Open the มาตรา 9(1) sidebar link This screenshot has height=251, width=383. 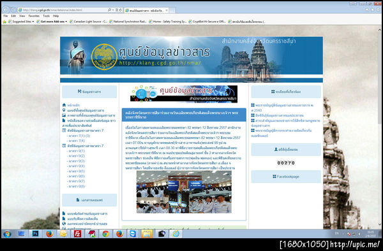(x=77, y=151)
